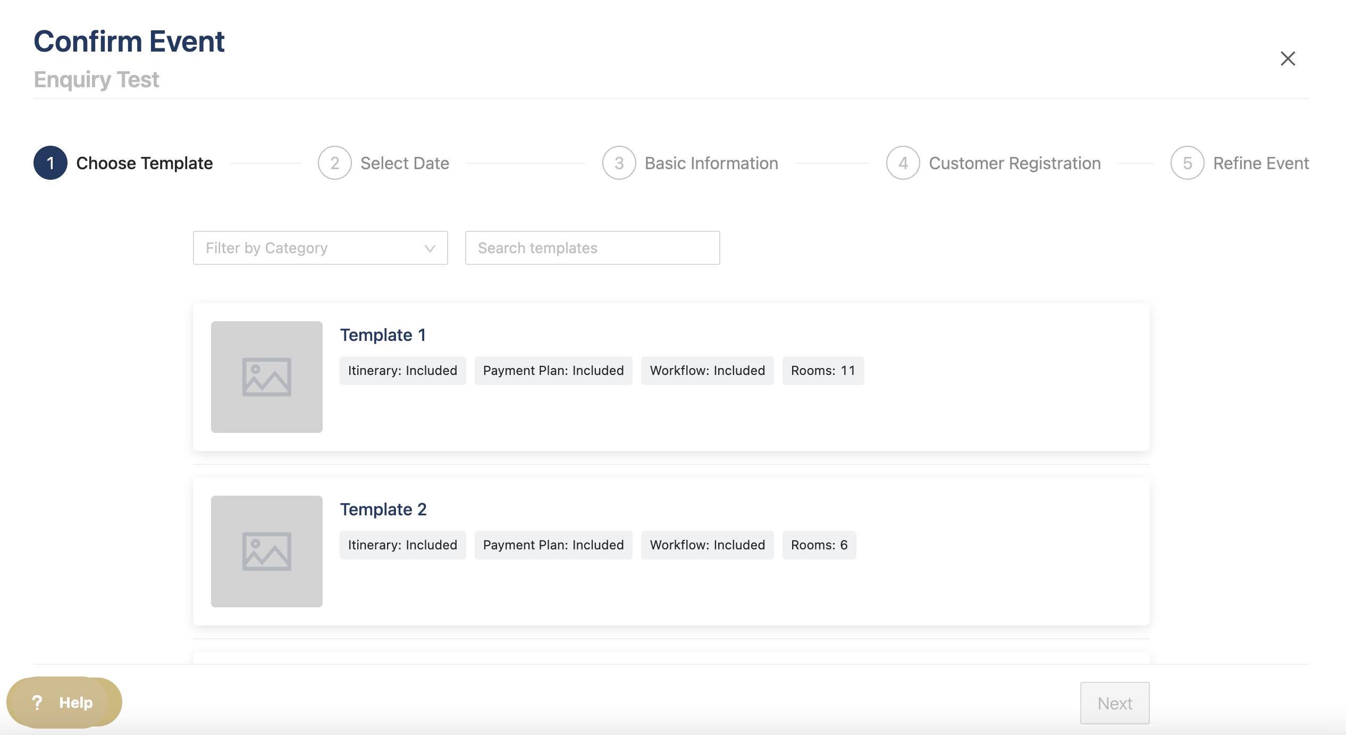This screenshot has height=735, width=1346.
Task: Select Template 1 title
Action: tap(383, 335)
